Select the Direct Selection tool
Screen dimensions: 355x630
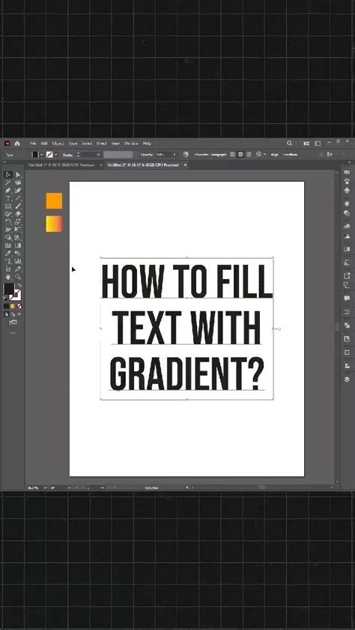coord(18,175)
